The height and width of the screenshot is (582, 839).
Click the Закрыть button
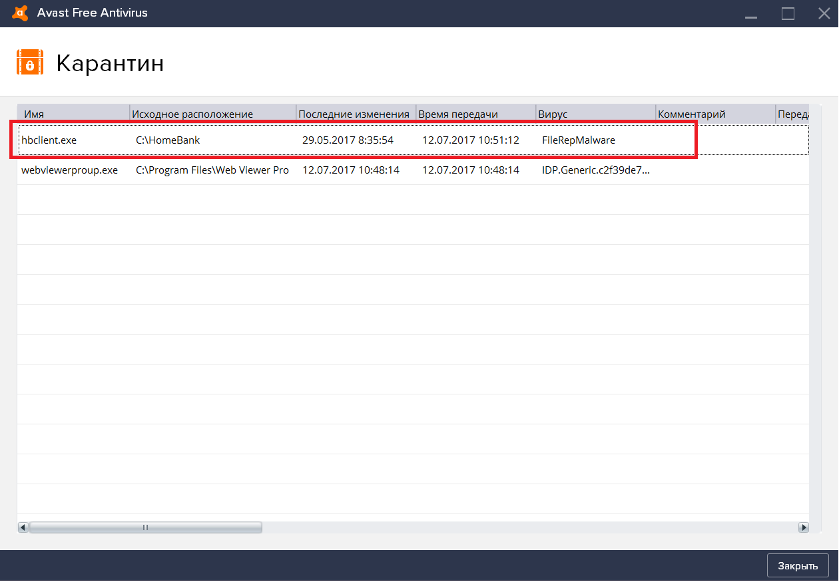point(798,566)
